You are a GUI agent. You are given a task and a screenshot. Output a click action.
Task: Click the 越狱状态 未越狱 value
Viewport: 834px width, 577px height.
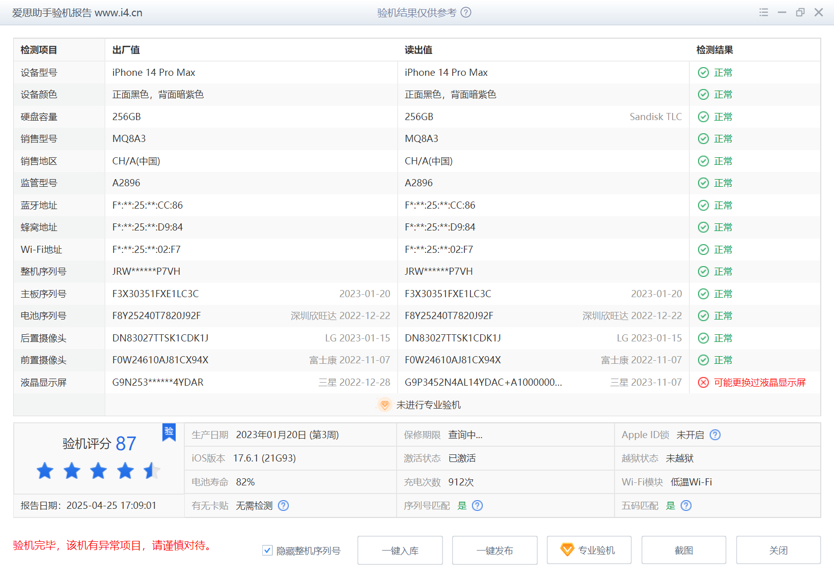click(x=680, y=458)
